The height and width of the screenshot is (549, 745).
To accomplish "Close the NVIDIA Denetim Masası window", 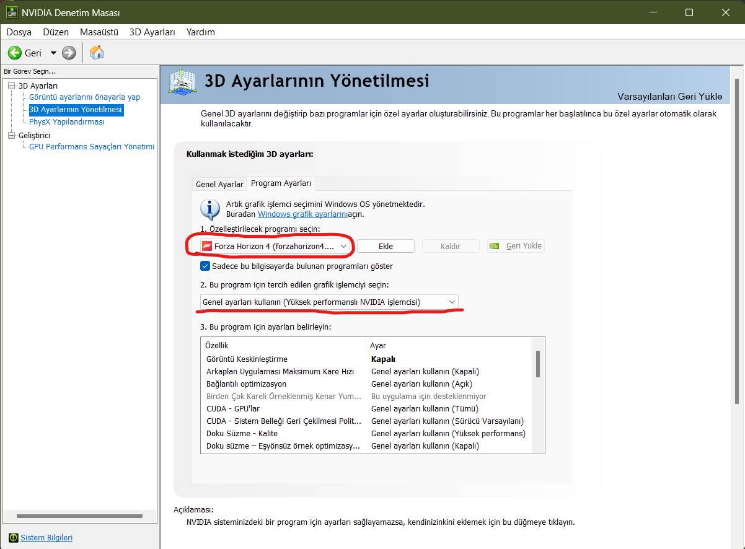I will coord(726,12).
